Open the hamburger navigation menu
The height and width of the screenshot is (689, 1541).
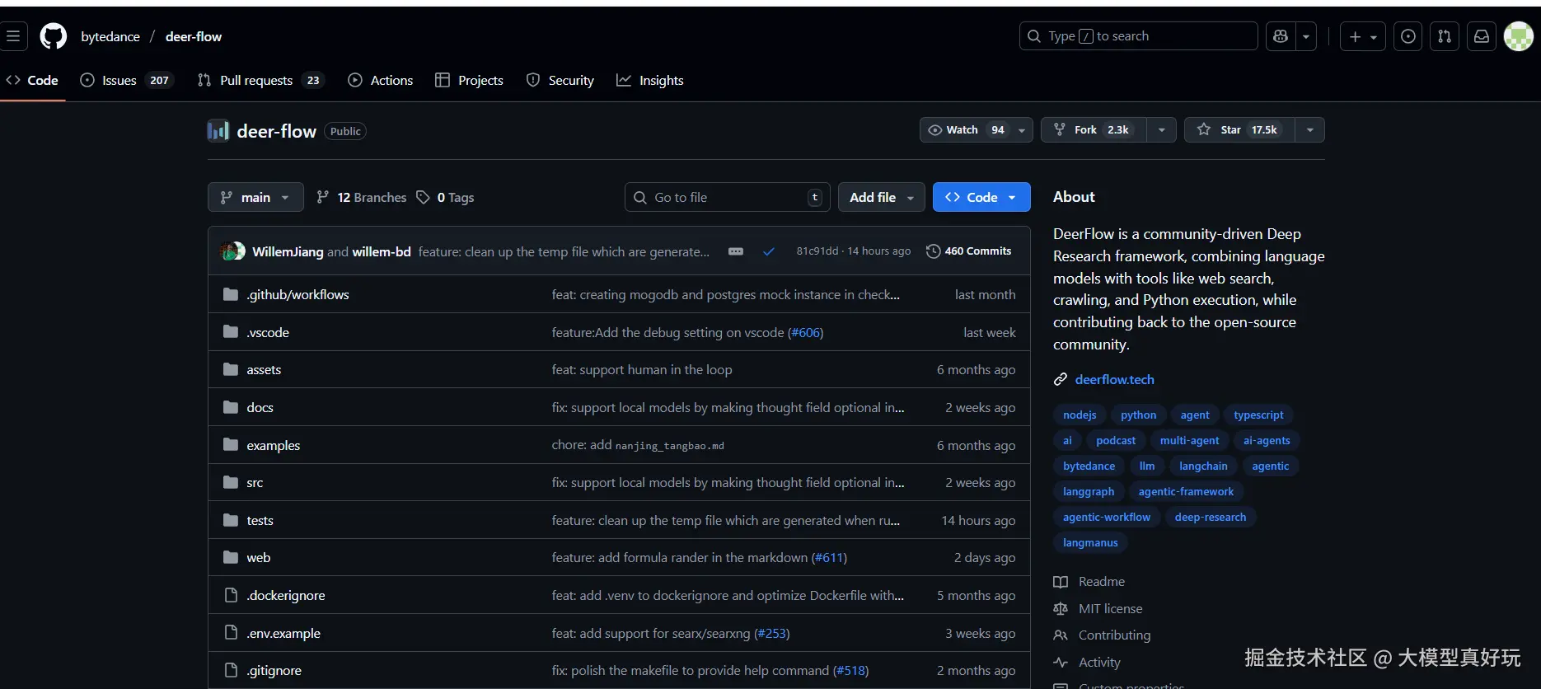(13, 36)
